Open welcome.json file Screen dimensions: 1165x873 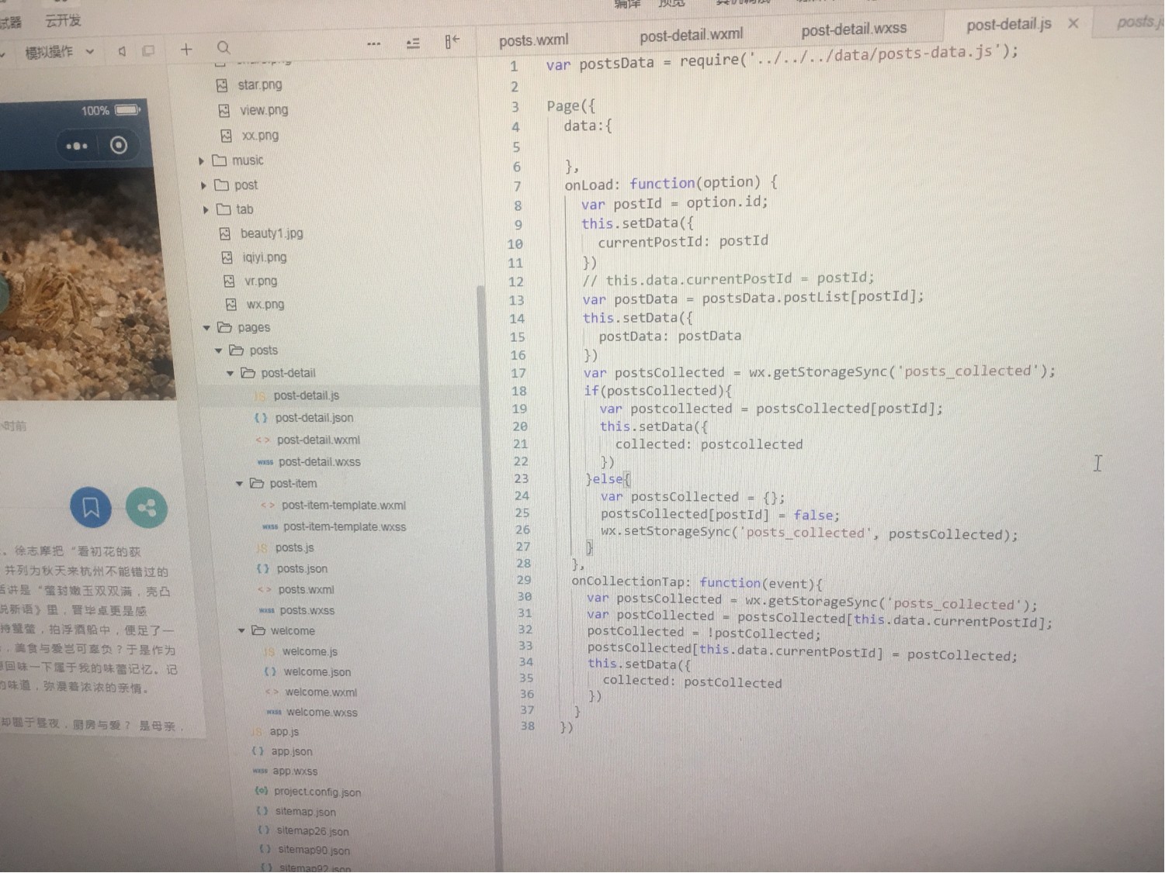coord(308,672)
